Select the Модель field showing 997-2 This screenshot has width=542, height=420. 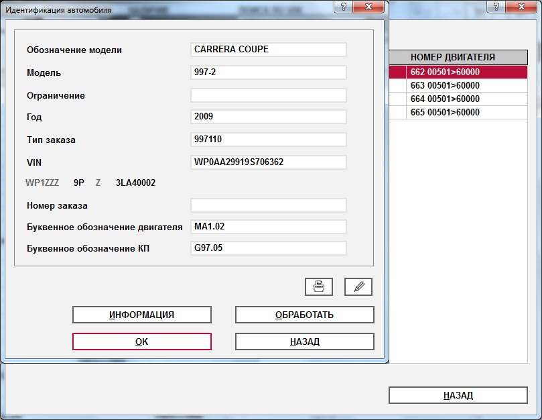268,72
